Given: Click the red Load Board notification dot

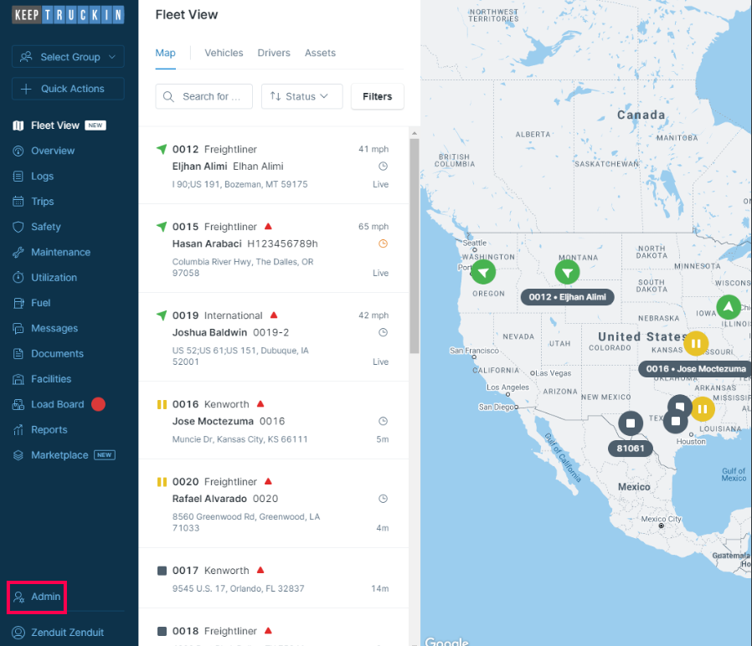Looking at the screenshot, I should 98,404.
